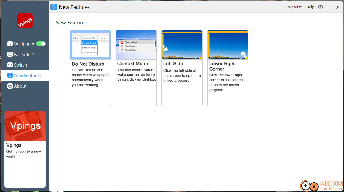The width and height of the screenshot is (344, 192).
Task: Open the Website link
Action: (x=295, y=7)
